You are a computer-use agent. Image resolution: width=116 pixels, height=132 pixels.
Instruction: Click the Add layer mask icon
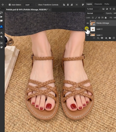point(102,38)
